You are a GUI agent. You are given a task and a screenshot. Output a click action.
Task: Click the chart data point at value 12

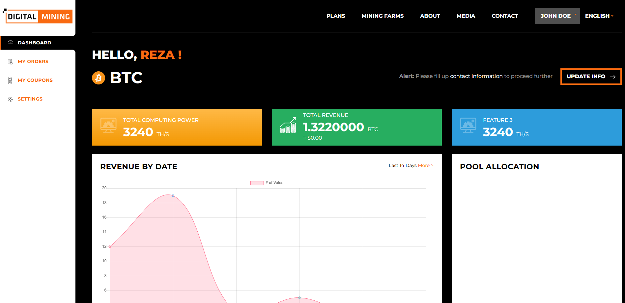click(x=110, y=246)
